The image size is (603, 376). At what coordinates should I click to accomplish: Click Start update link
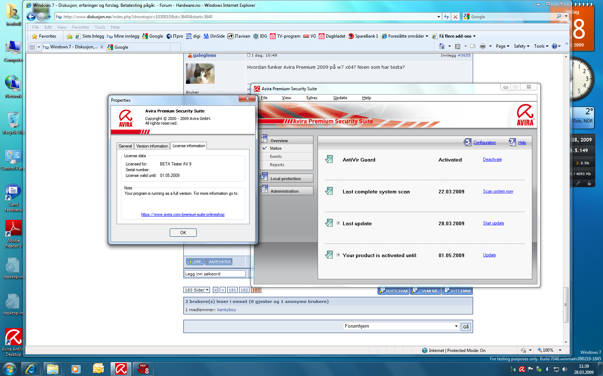tap(493, 223)
